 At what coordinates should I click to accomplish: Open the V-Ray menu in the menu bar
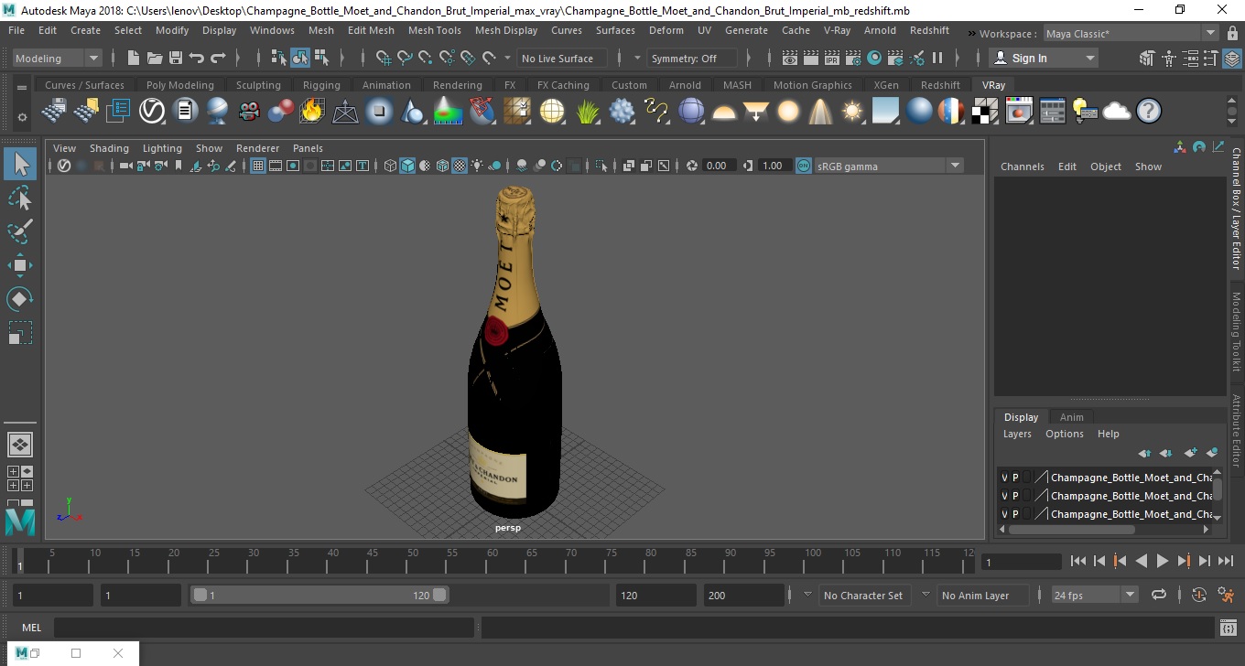click(x=837, y=30)
